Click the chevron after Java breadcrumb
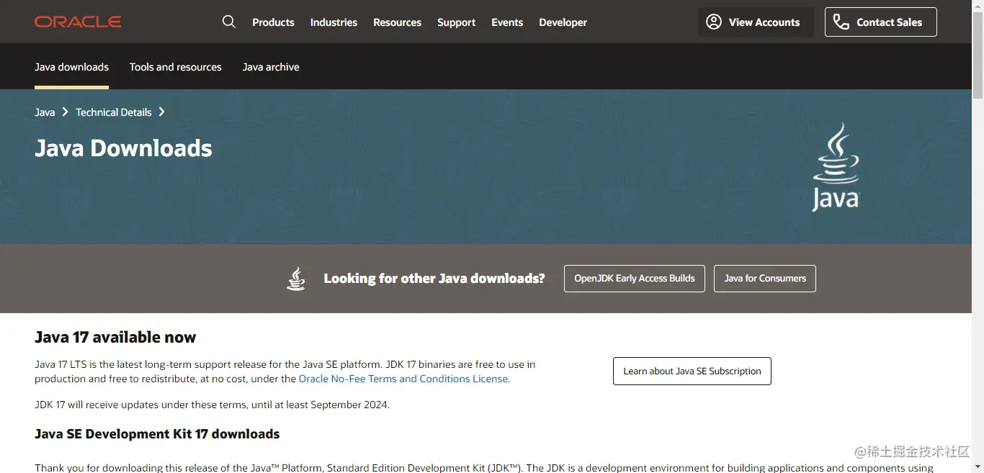Viewport: 984px width, 473px height. pos(65,112)
